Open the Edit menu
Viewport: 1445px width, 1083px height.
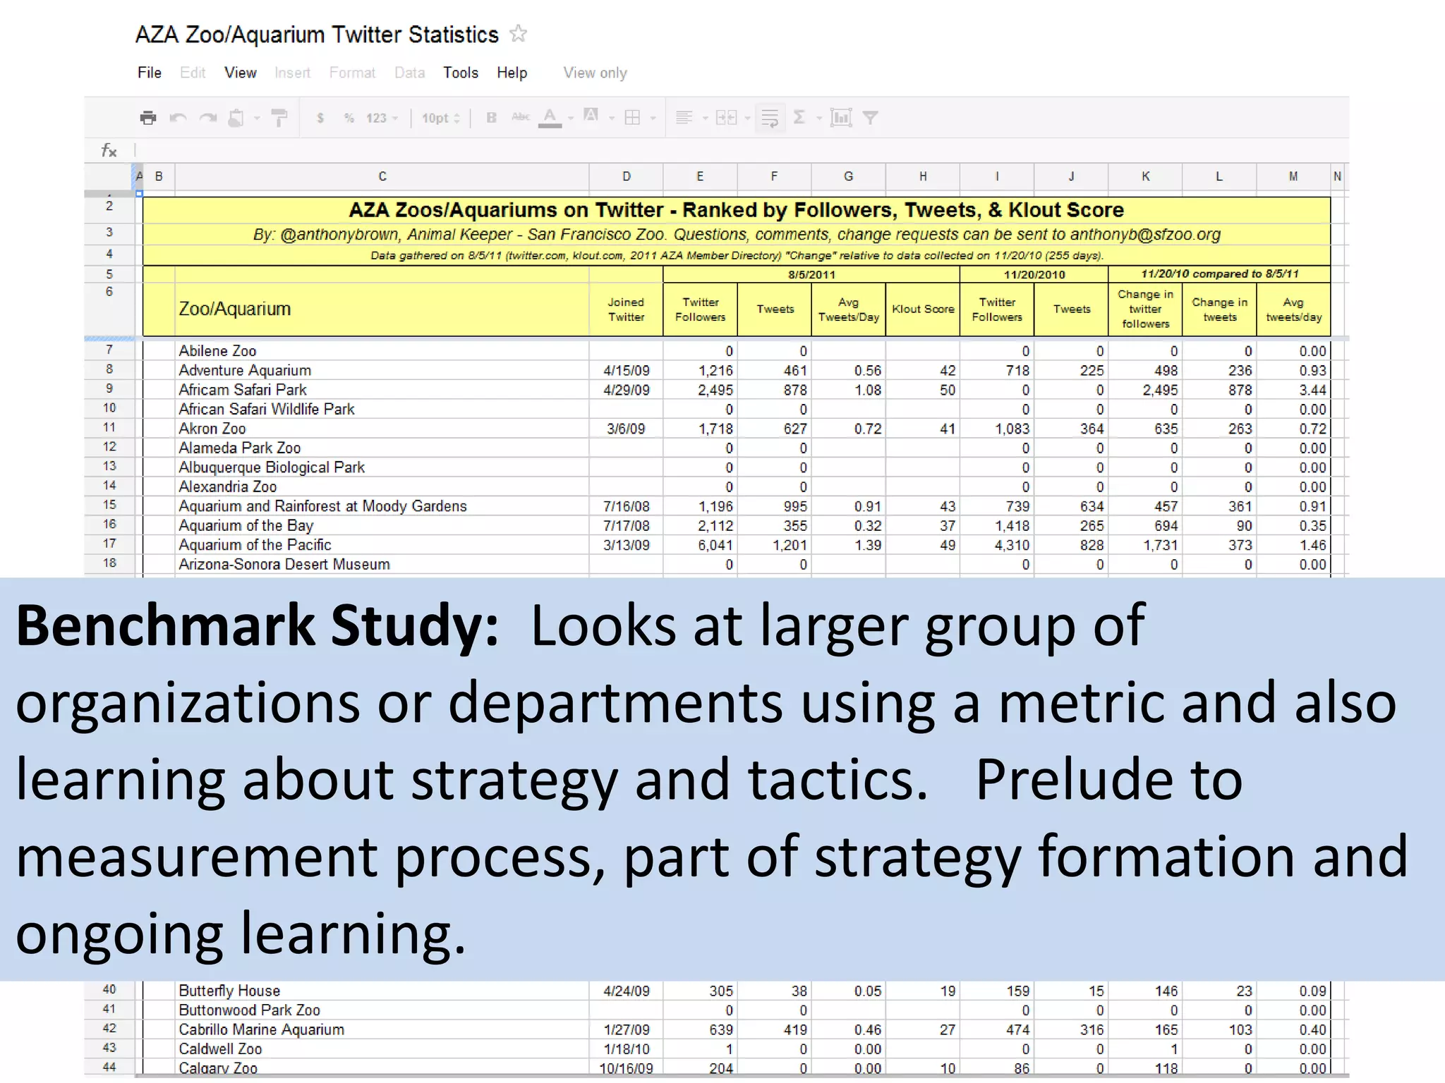tap(193, 73)
